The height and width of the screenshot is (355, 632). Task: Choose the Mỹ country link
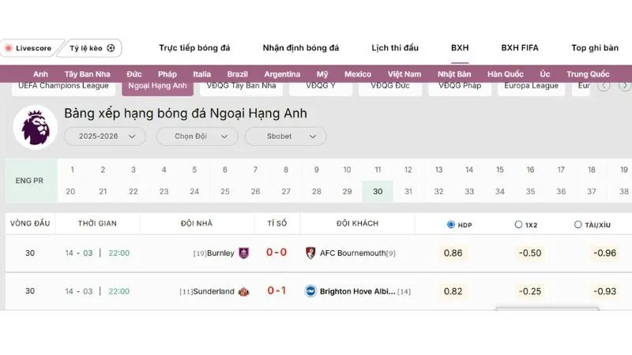(x=322, y=74)
